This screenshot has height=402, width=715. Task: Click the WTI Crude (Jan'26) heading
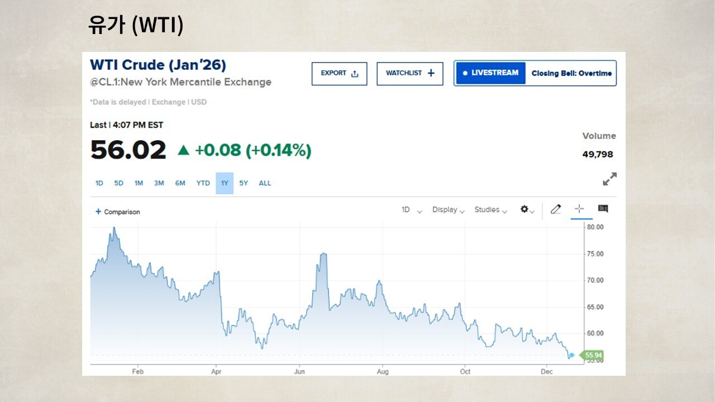(158, 65)
